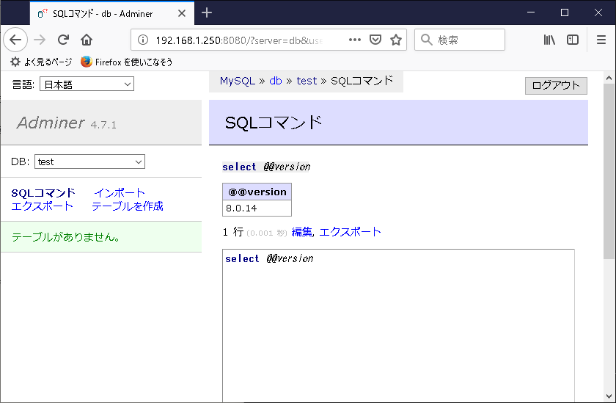The image size is (616, 403).
Task: Toggle the sidebar view icon
Action: 573,40
